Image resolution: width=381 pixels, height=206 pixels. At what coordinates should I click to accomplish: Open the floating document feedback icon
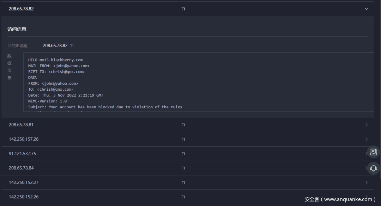coord(374,152)
